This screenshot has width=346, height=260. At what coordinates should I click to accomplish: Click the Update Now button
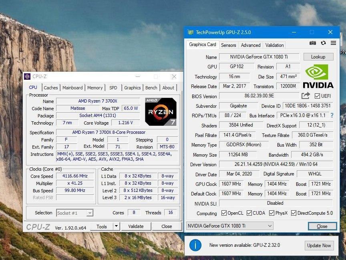[x=319, y=246]
